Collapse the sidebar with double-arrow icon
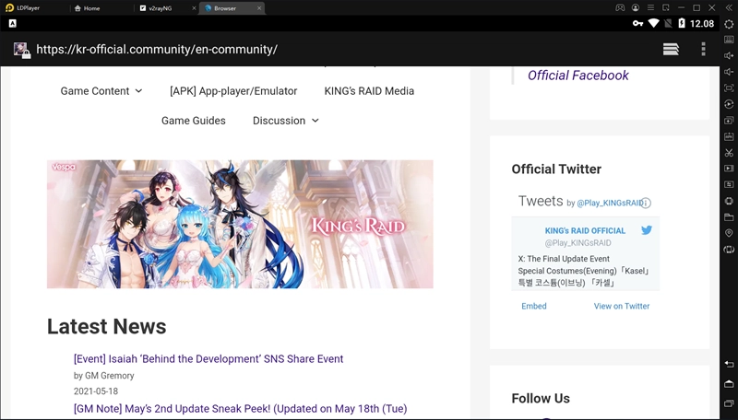Viewport: 738px width, 420px height. [x=729, y=8]
